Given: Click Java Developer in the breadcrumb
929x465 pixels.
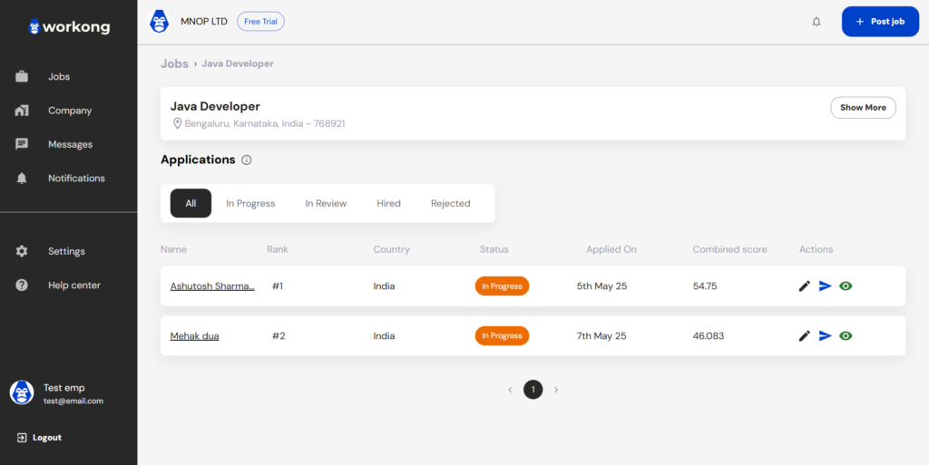Looking at the screenshot, I should [238, 63].
